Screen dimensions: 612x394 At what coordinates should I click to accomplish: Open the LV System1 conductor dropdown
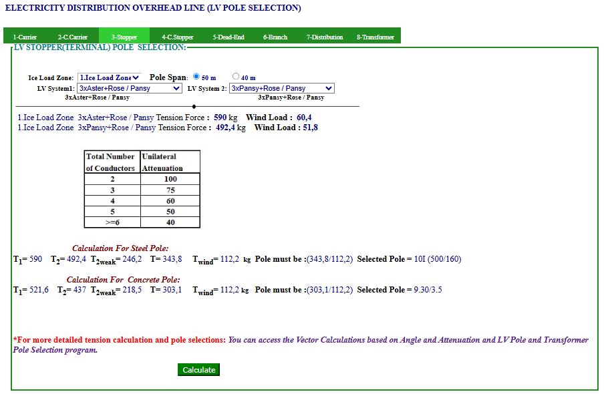(129, 88)
